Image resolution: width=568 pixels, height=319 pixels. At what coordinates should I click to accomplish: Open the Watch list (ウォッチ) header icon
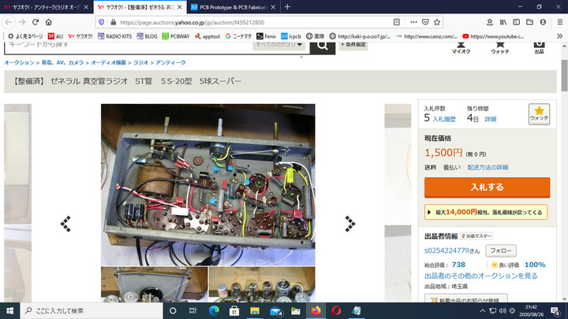[499, 46]
